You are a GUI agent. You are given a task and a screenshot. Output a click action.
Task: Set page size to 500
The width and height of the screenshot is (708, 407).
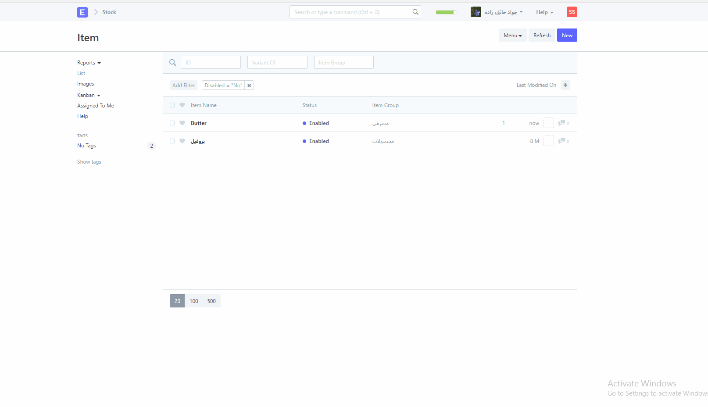pyautogui.click(x=211, y=301)
